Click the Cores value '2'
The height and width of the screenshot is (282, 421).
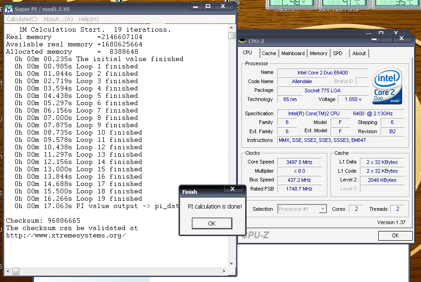[x=356, y=209]
